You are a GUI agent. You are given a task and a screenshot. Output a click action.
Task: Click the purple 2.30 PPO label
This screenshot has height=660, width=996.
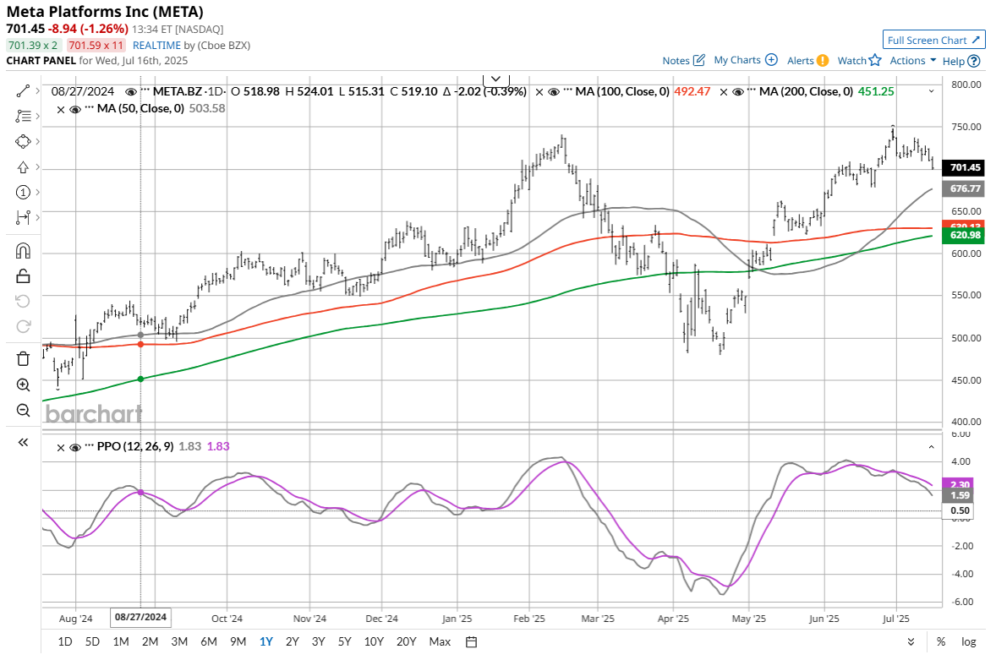(959, 483)
